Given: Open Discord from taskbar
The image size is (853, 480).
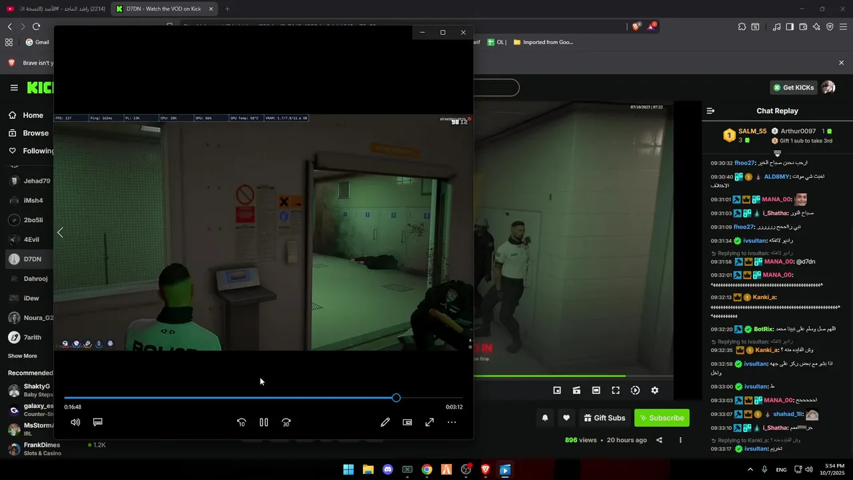Looking at the screenshot, I should (388, 469).
